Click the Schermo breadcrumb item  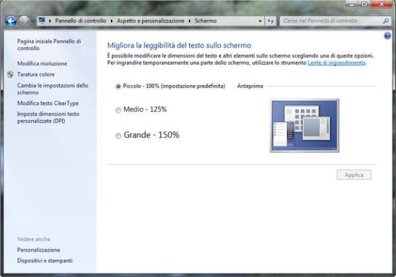[205, 21]
